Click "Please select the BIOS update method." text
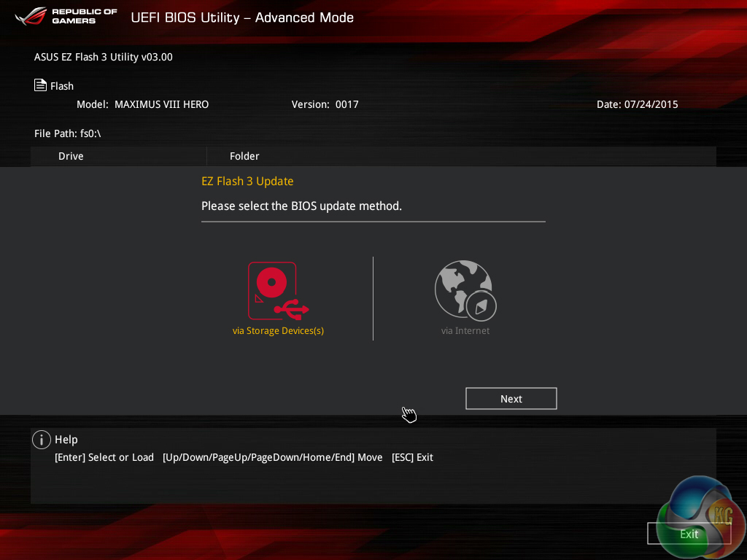The height and width of the screenshot is (560, 747). pyautogui.click(x=301, y=206)
